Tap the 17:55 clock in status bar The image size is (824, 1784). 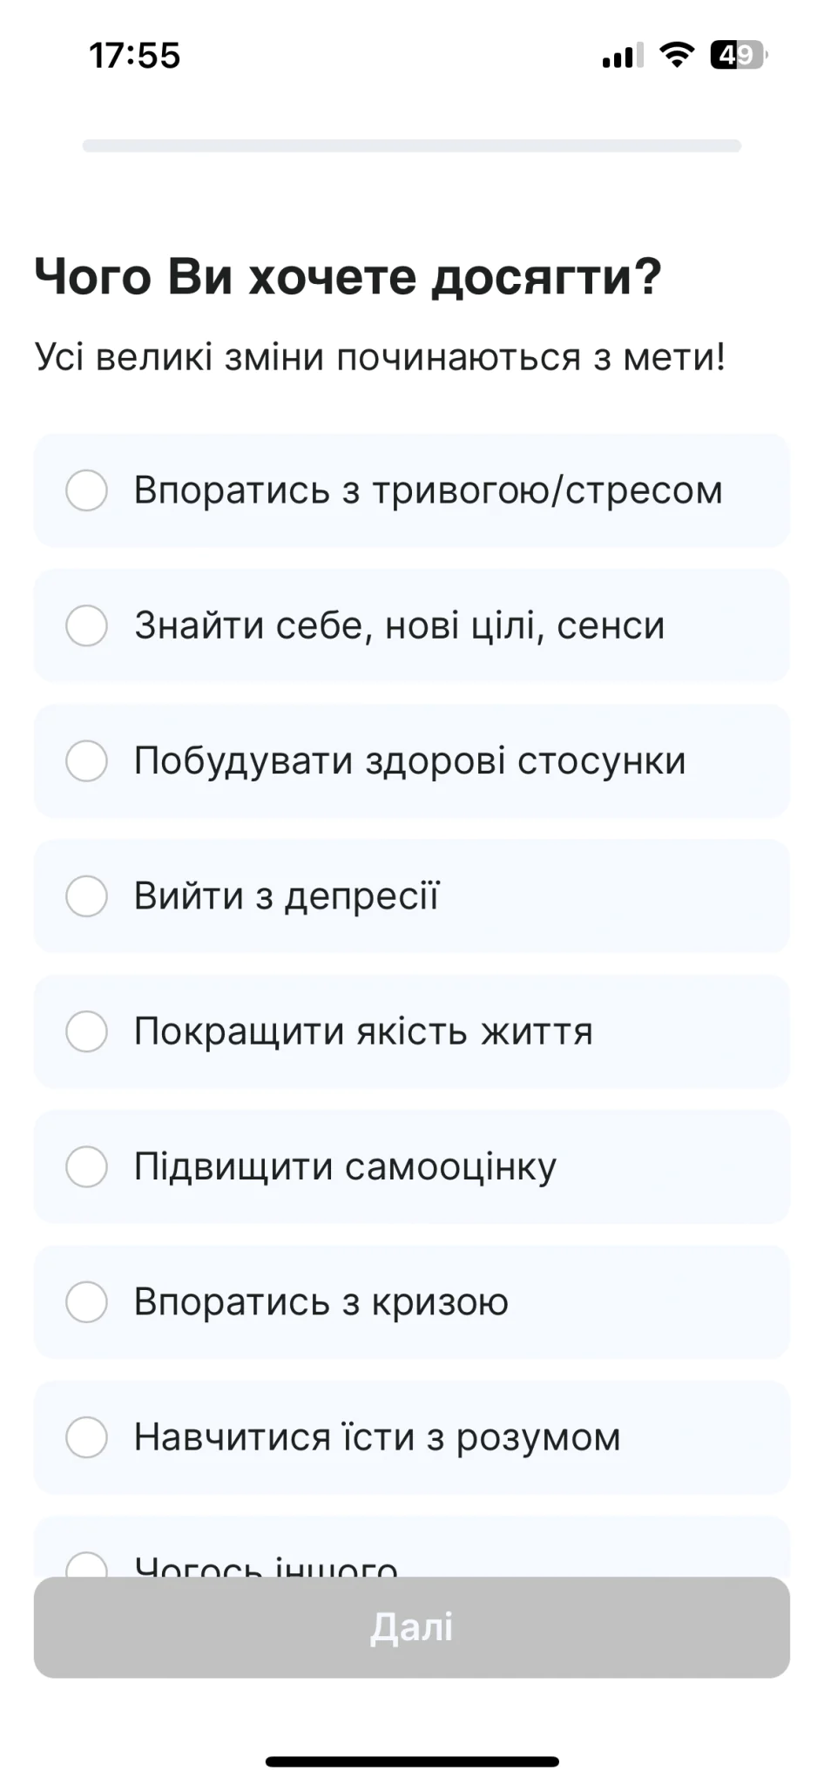point(134,56)
